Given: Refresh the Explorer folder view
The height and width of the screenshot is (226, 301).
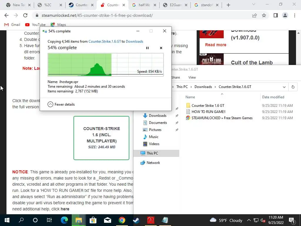Looking at the screenshot, I should [x=293, y=87].
